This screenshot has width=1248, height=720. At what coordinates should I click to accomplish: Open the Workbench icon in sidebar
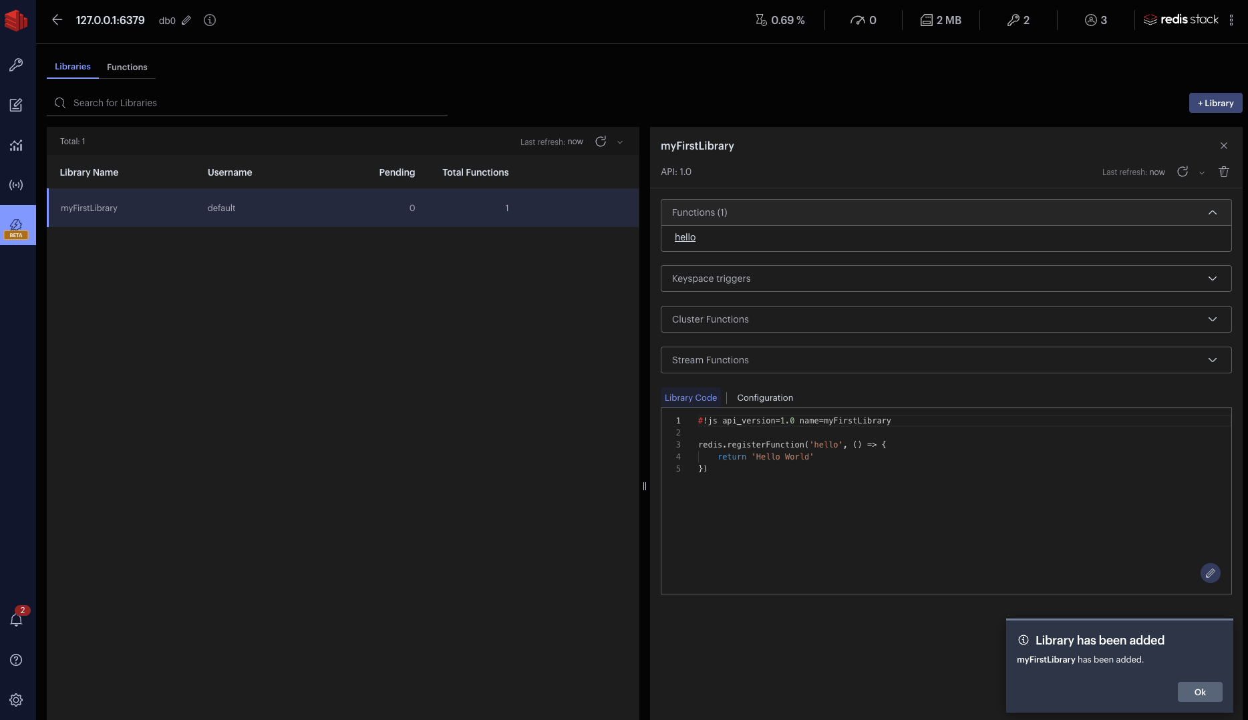tap(16, 105)
